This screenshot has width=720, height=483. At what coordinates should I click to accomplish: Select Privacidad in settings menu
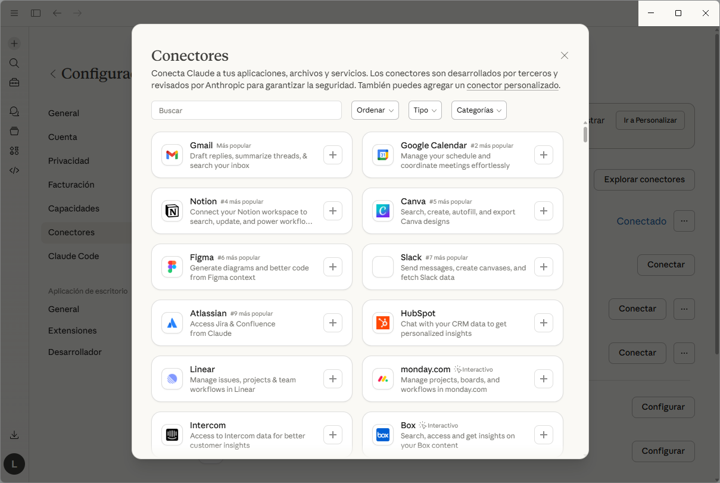click(68, 161)
